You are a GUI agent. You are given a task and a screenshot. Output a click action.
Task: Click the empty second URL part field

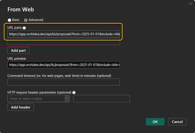click(x=63, y=42)
